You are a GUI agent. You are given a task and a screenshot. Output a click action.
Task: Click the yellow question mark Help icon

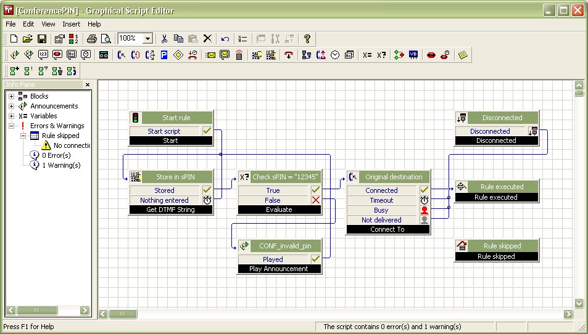307,39
